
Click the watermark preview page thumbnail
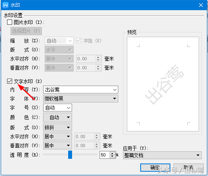(163, 84)
